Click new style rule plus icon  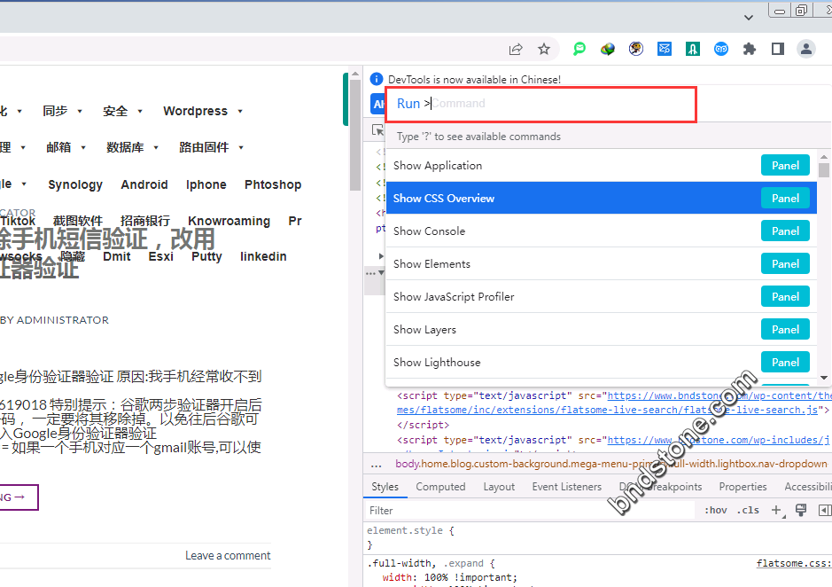(x=776, y=510)
